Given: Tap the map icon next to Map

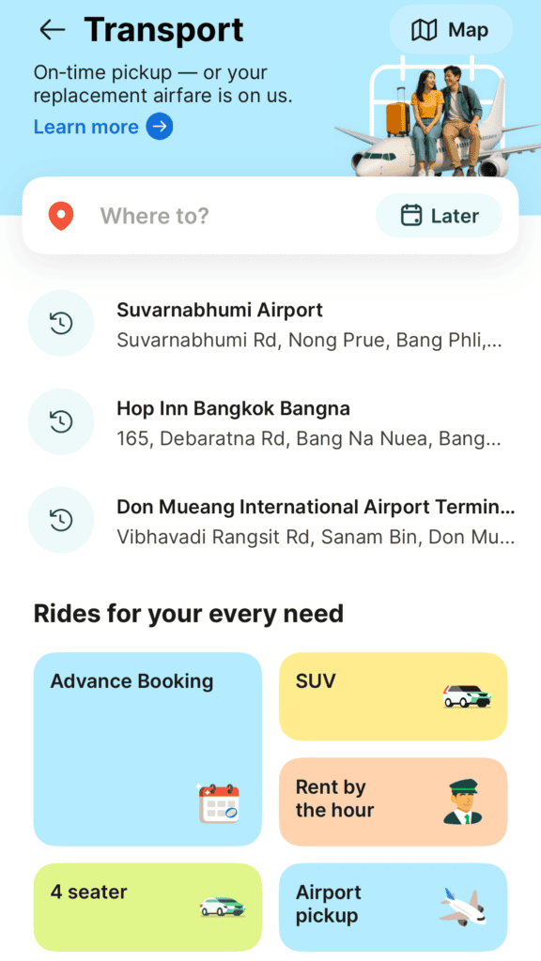Looking at the screenshot, I should [425, 29].
